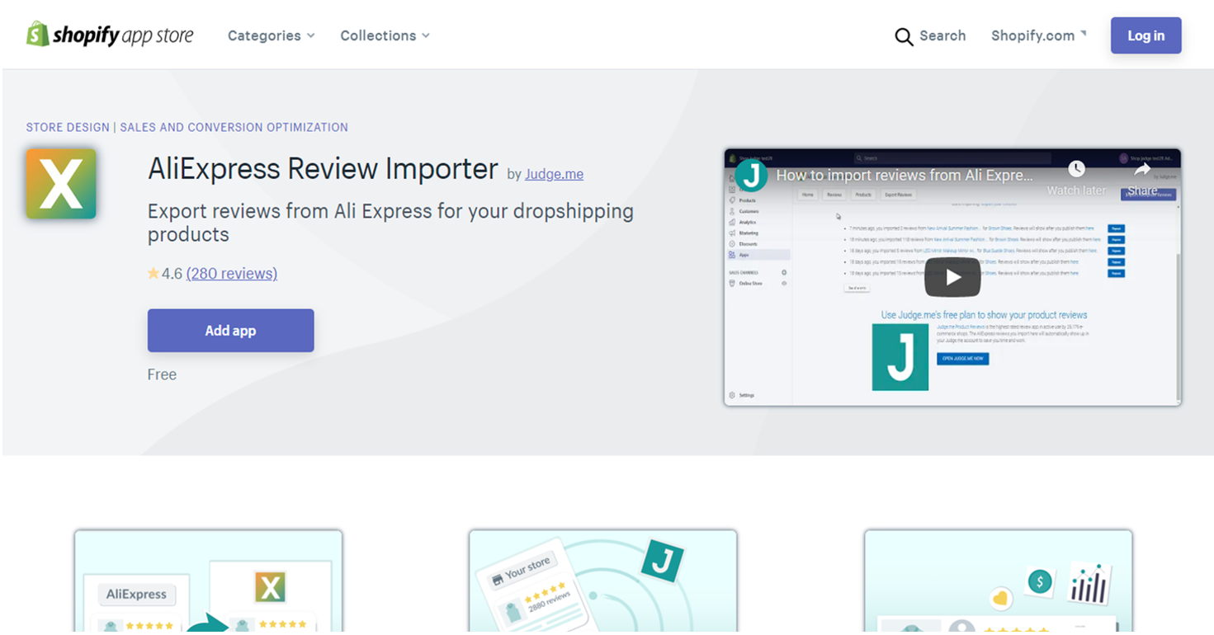
Task: Open the Collections dropdown menu
Action: point(385,35)
